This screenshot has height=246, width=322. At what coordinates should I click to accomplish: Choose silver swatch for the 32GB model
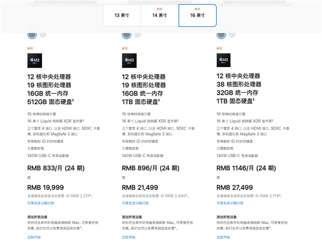232,35
